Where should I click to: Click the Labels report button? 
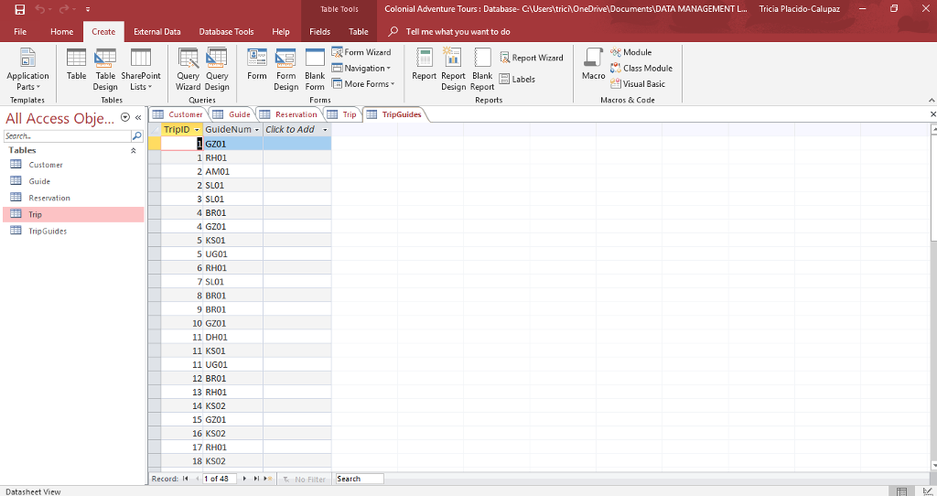517,80
